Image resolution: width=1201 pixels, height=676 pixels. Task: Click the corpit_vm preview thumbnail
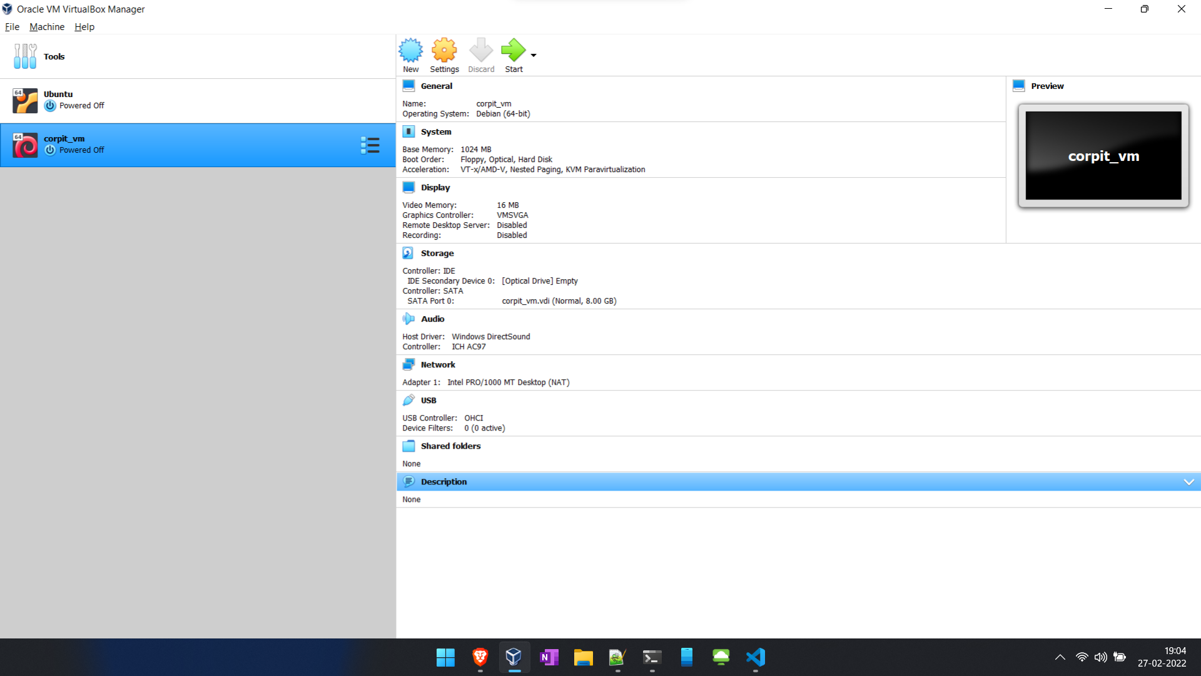point(1103,156)
